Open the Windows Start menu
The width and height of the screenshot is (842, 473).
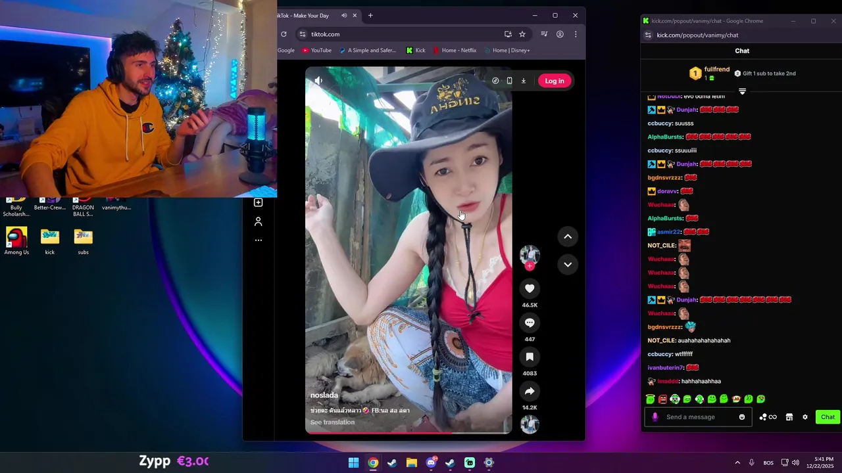(354, 462)
